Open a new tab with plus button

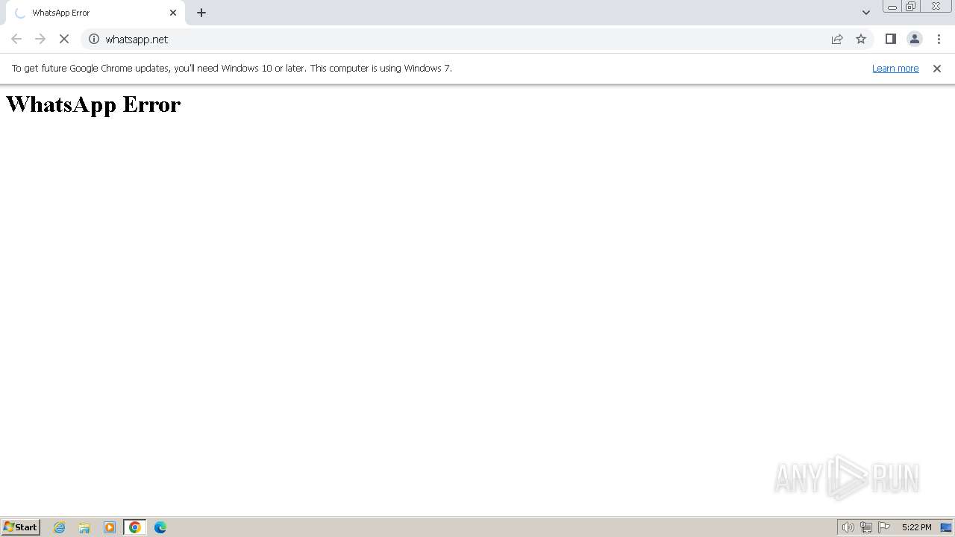(201, 13)
